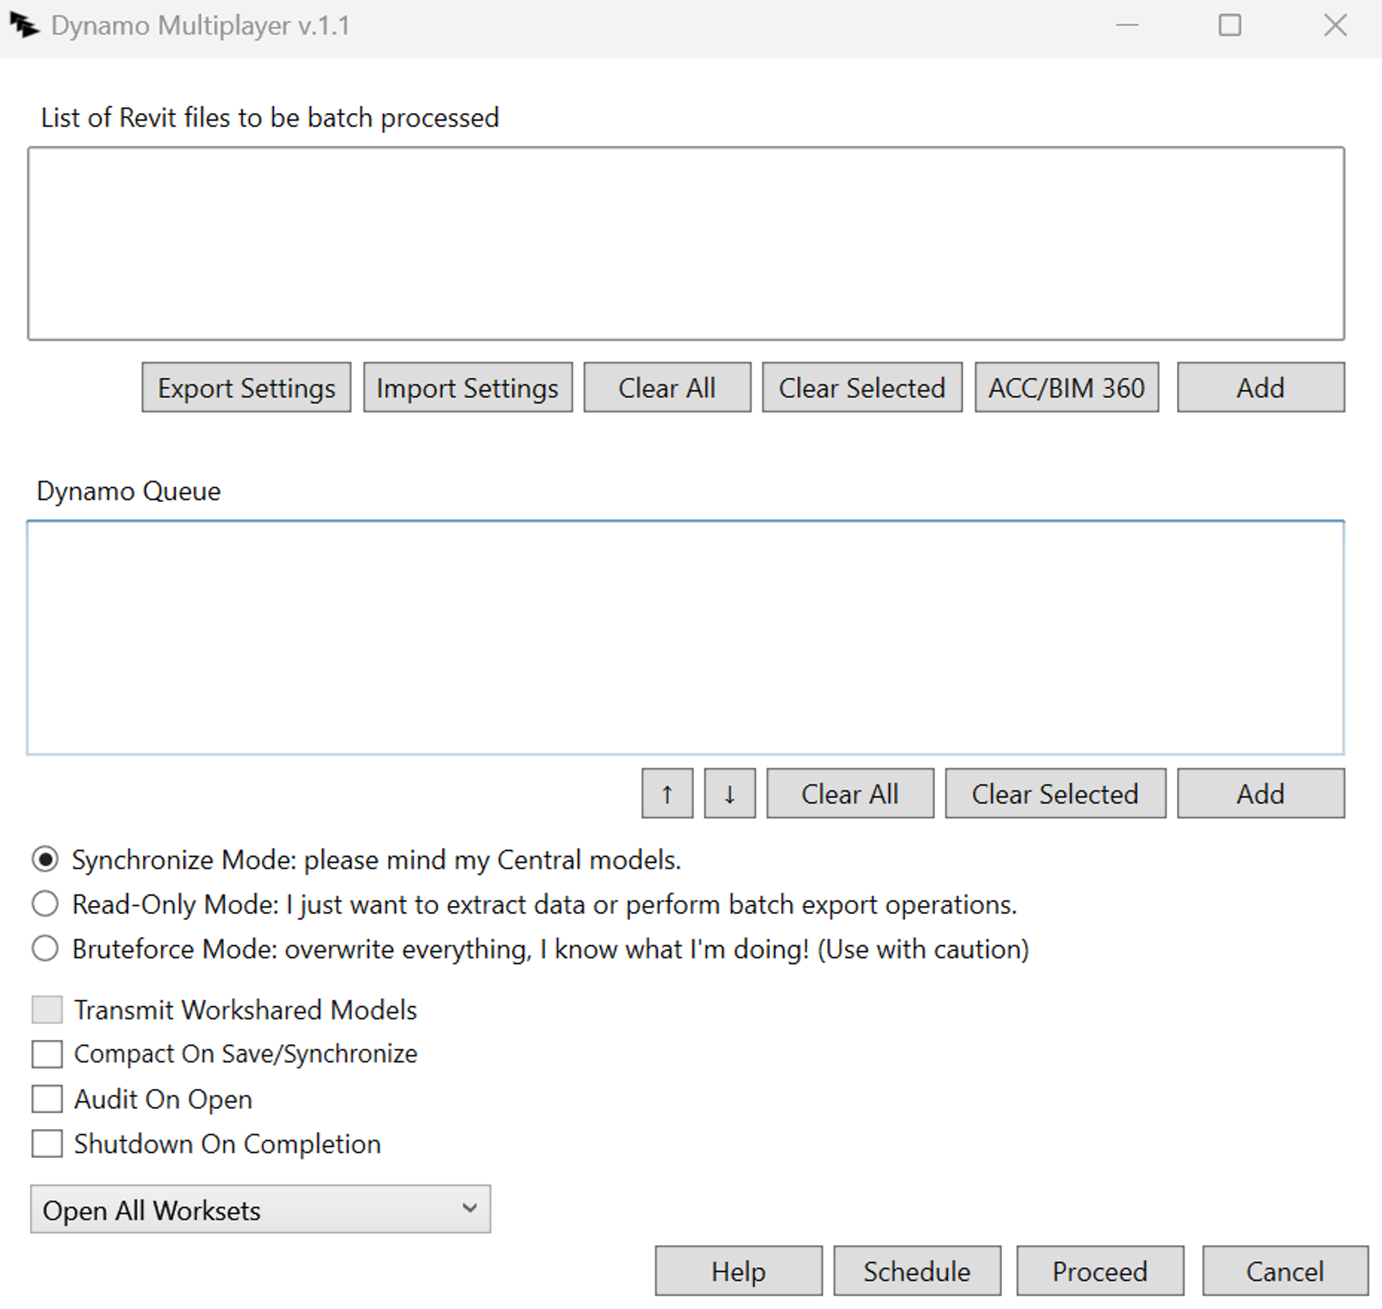Click Import Settings button
Image resolution: width=1382 pixels, height=1309 pixels.
[x=467, y=388]
